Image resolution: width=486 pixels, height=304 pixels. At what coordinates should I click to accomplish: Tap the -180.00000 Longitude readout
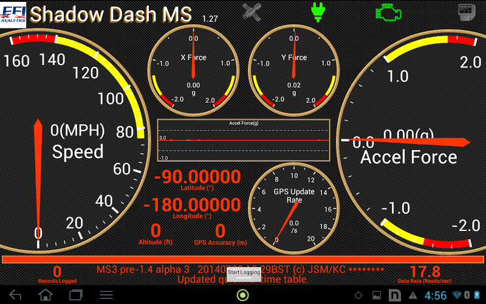click(x=192, y=207)
